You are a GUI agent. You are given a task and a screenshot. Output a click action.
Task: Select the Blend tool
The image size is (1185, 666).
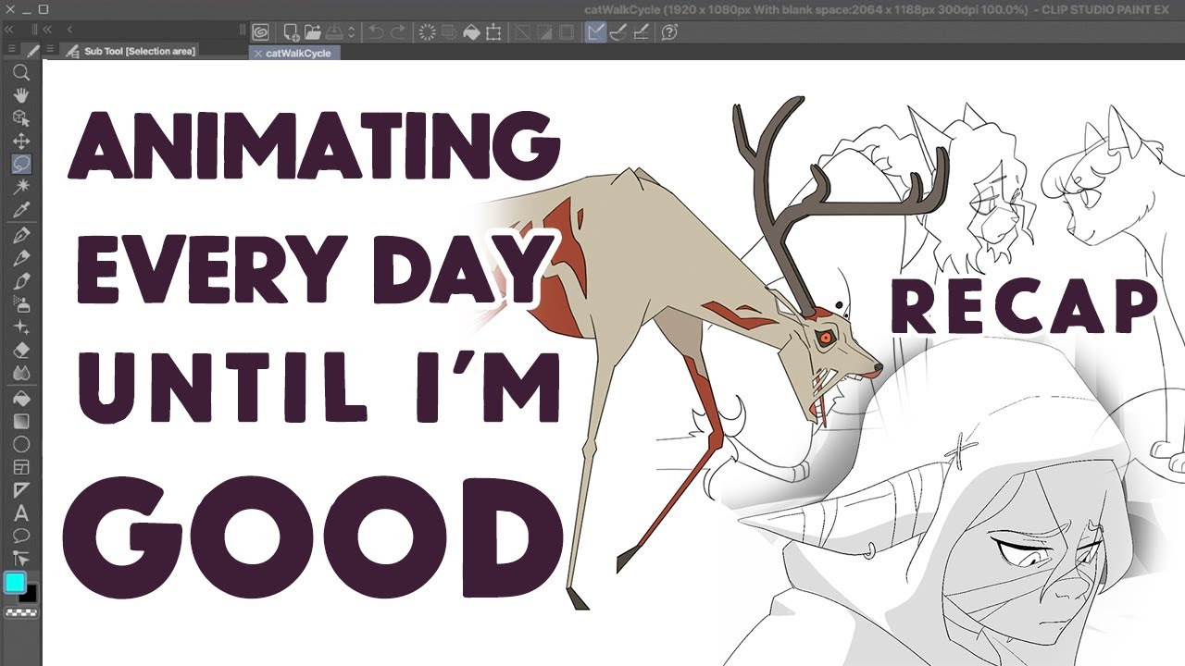pos(20,375)
